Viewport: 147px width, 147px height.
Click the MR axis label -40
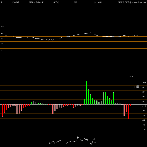(143, 116)
